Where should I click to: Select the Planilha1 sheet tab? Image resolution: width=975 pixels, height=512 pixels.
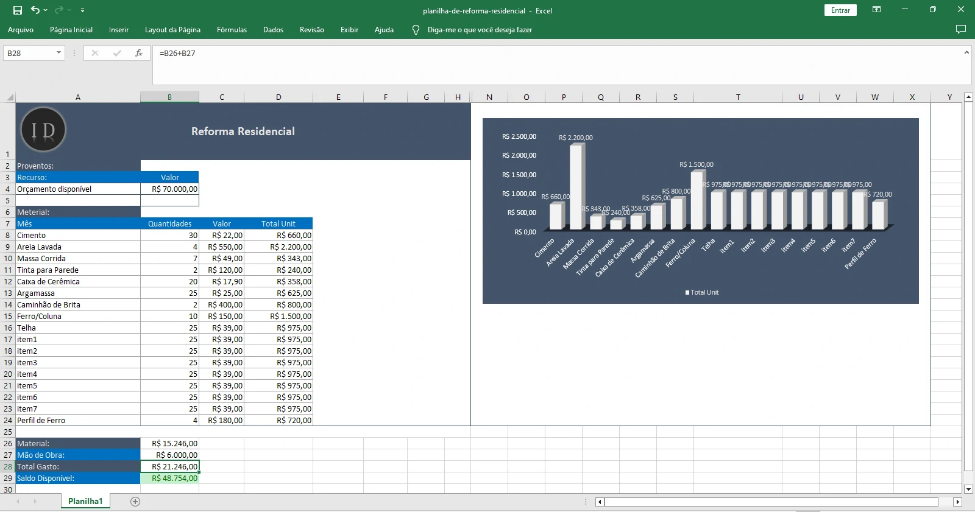(x=85, y=502)
